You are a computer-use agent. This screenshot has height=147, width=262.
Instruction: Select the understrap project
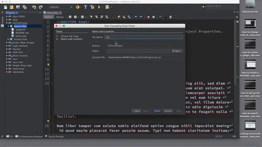[x=18, y=69]
